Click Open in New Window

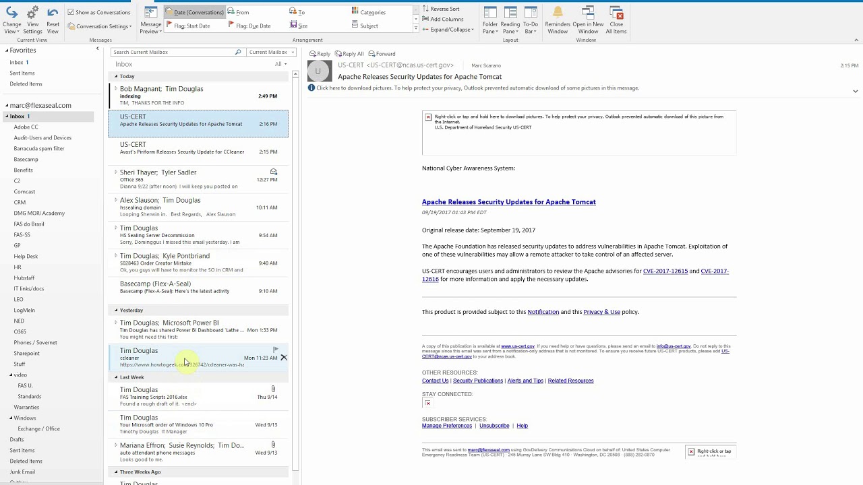point(588,20)
